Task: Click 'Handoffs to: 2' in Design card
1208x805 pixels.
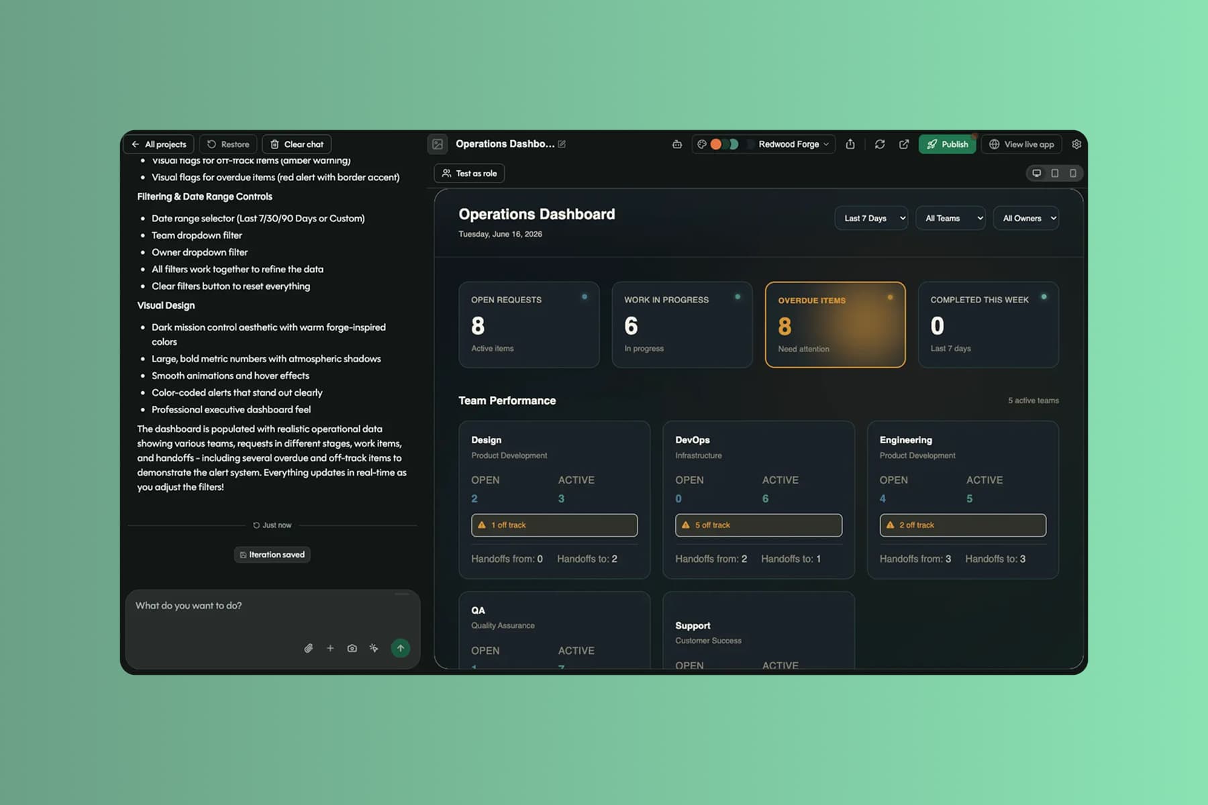Action: [587, 559]
